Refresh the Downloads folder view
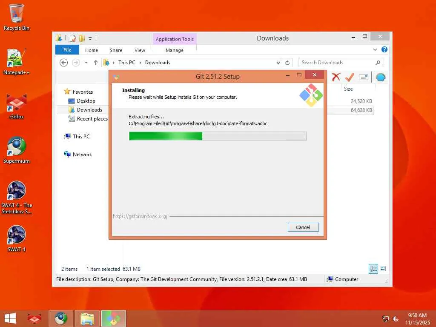 tap(287, 63)
